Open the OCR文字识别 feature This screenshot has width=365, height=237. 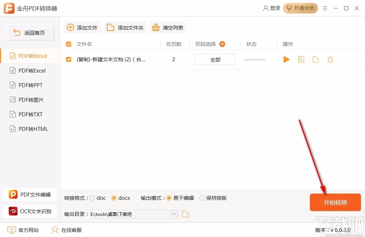30,211
